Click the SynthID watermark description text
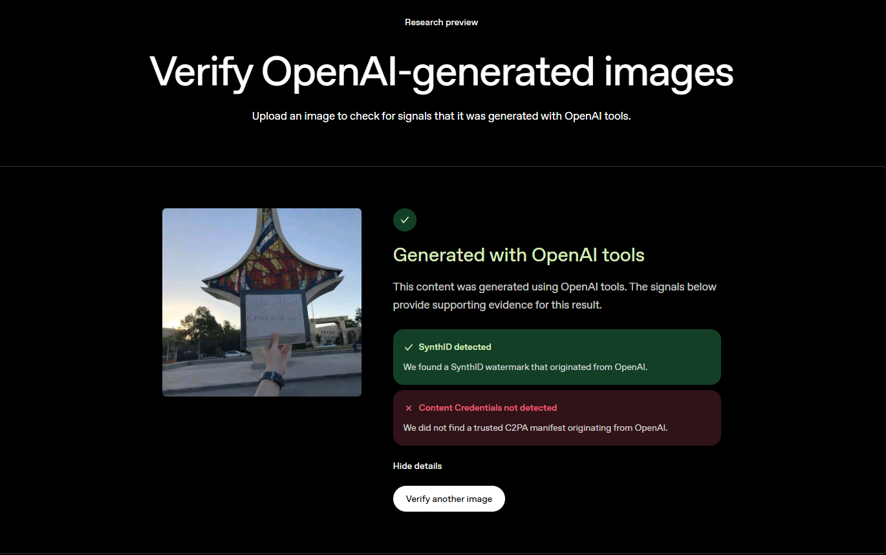The image size is (886, 555). (x=525, y=367)
